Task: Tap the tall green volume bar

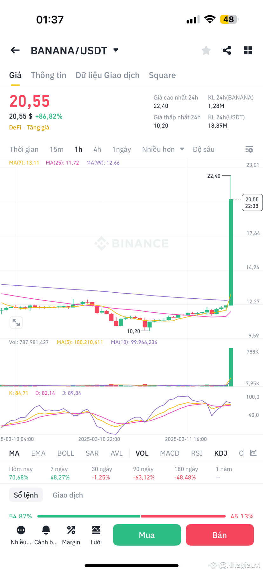Action: click(231, 367)
